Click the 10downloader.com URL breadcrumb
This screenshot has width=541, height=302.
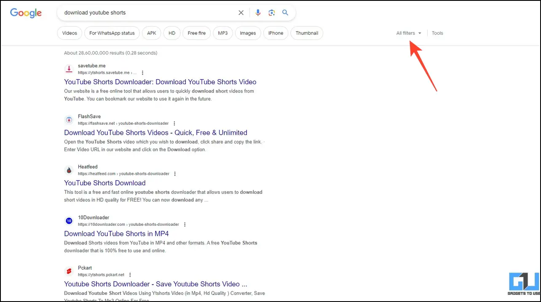pos(129,224)
